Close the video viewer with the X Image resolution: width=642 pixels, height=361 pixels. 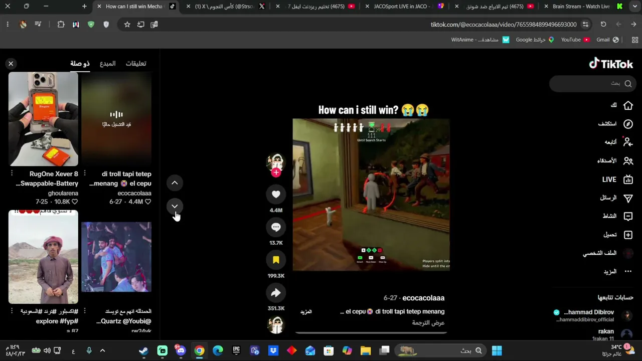pos(11,64)
